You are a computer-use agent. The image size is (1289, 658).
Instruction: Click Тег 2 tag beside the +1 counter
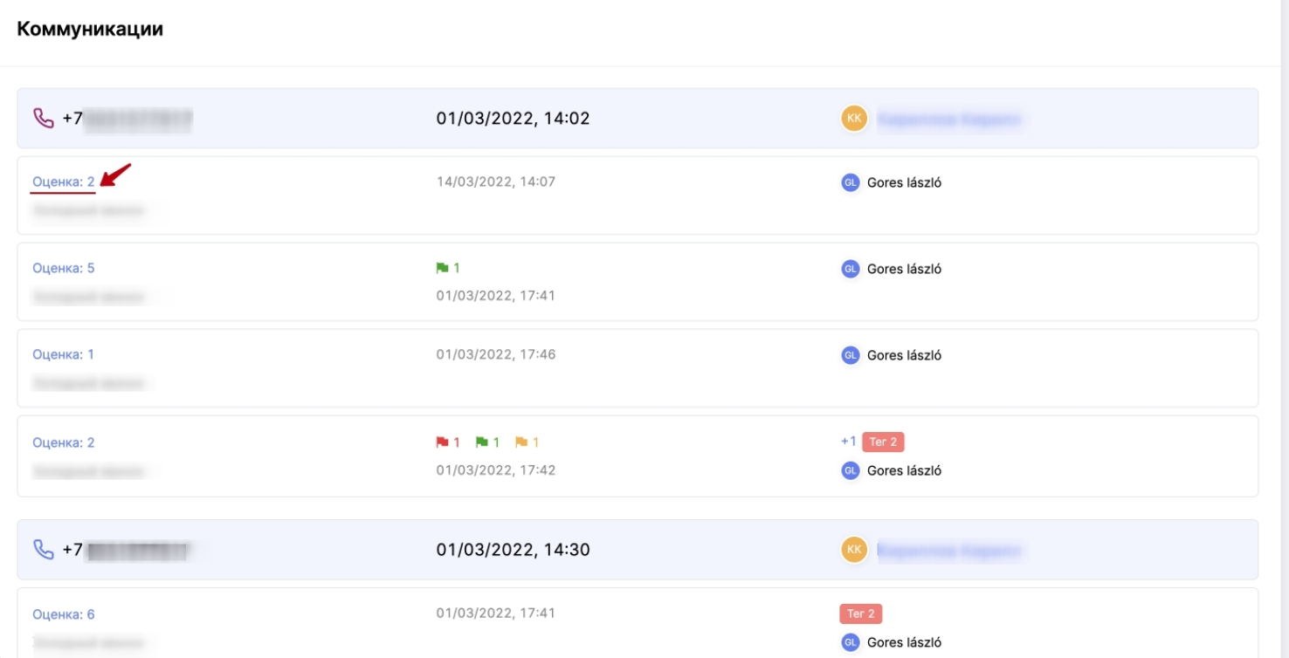[883, 442]
